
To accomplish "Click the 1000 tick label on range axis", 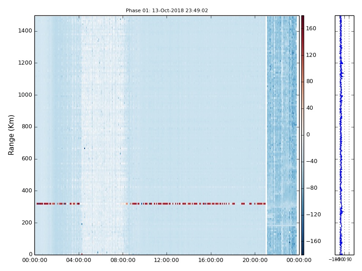I will tap(25, 95).
